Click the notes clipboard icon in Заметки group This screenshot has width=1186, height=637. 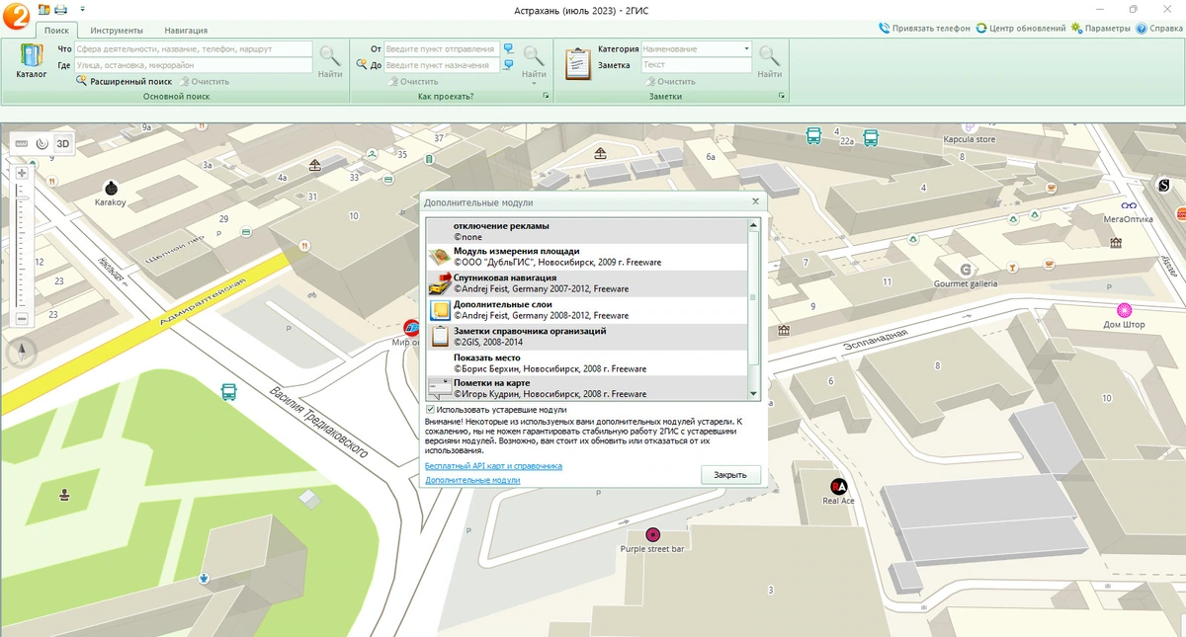click(x=577, y=63)
